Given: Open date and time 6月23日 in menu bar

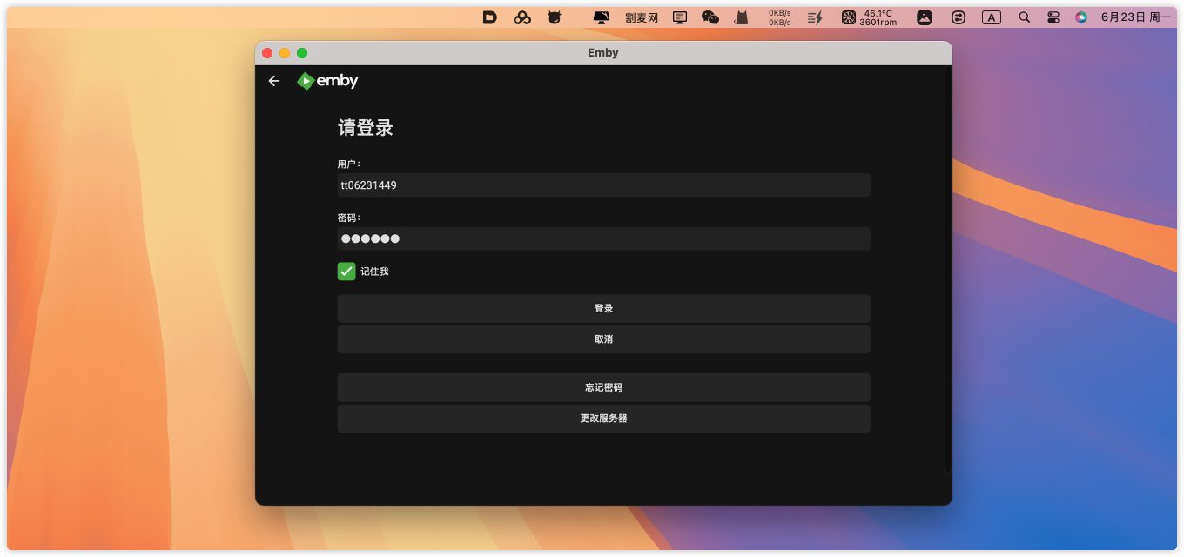Looking at the screenshot, I should point(1136,17).
